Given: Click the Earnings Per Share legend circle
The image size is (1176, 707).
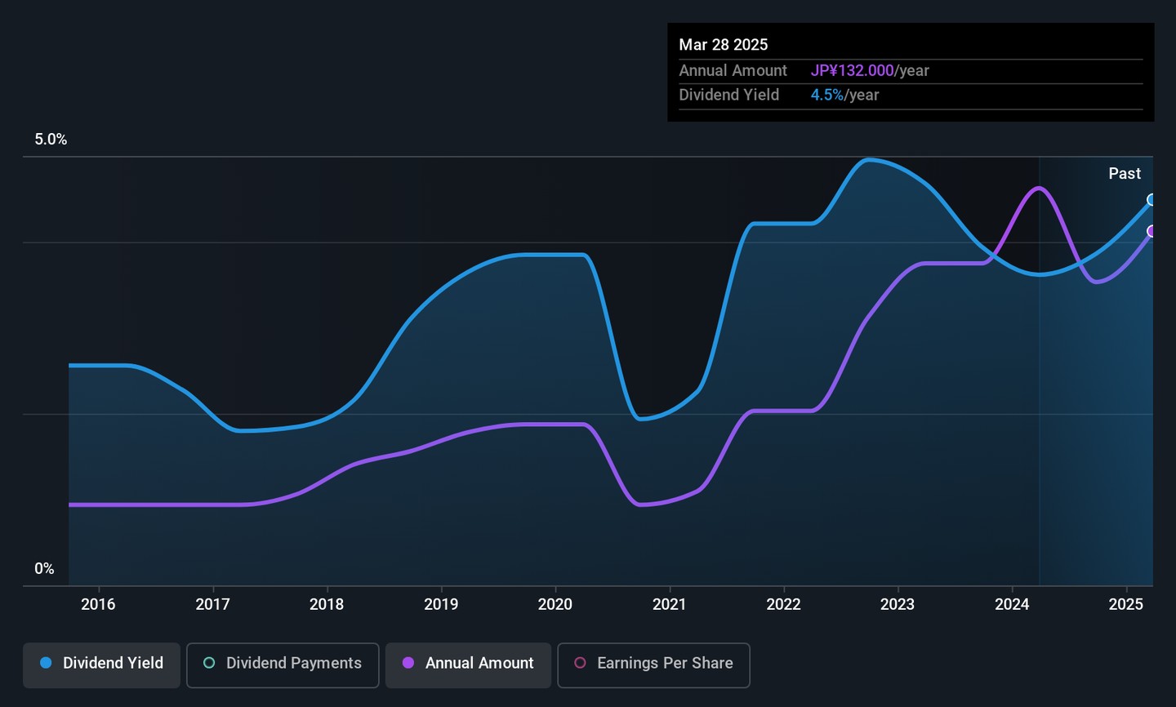Looking at the screenshot, I should [x=580, y=663].
